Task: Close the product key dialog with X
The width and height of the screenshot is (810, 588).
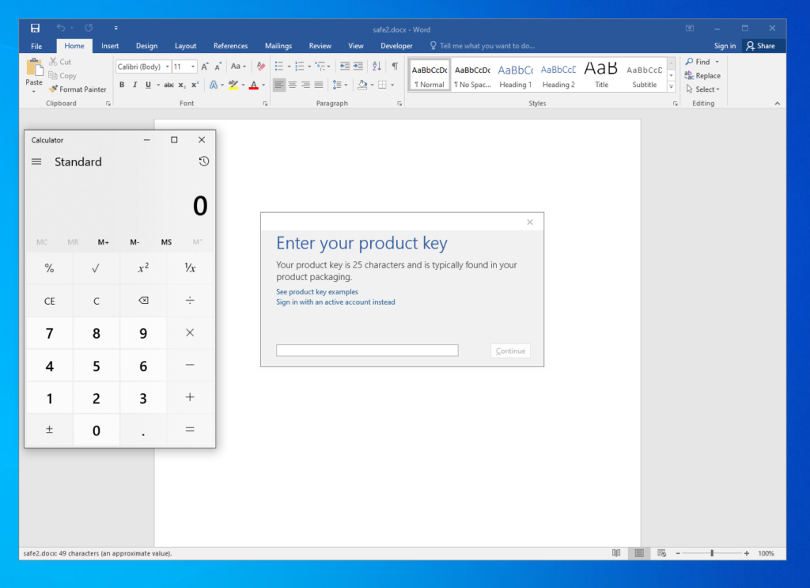Action: 530,222
